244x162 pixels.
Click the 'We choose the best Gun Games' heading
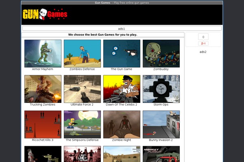(x=103, y=35)
